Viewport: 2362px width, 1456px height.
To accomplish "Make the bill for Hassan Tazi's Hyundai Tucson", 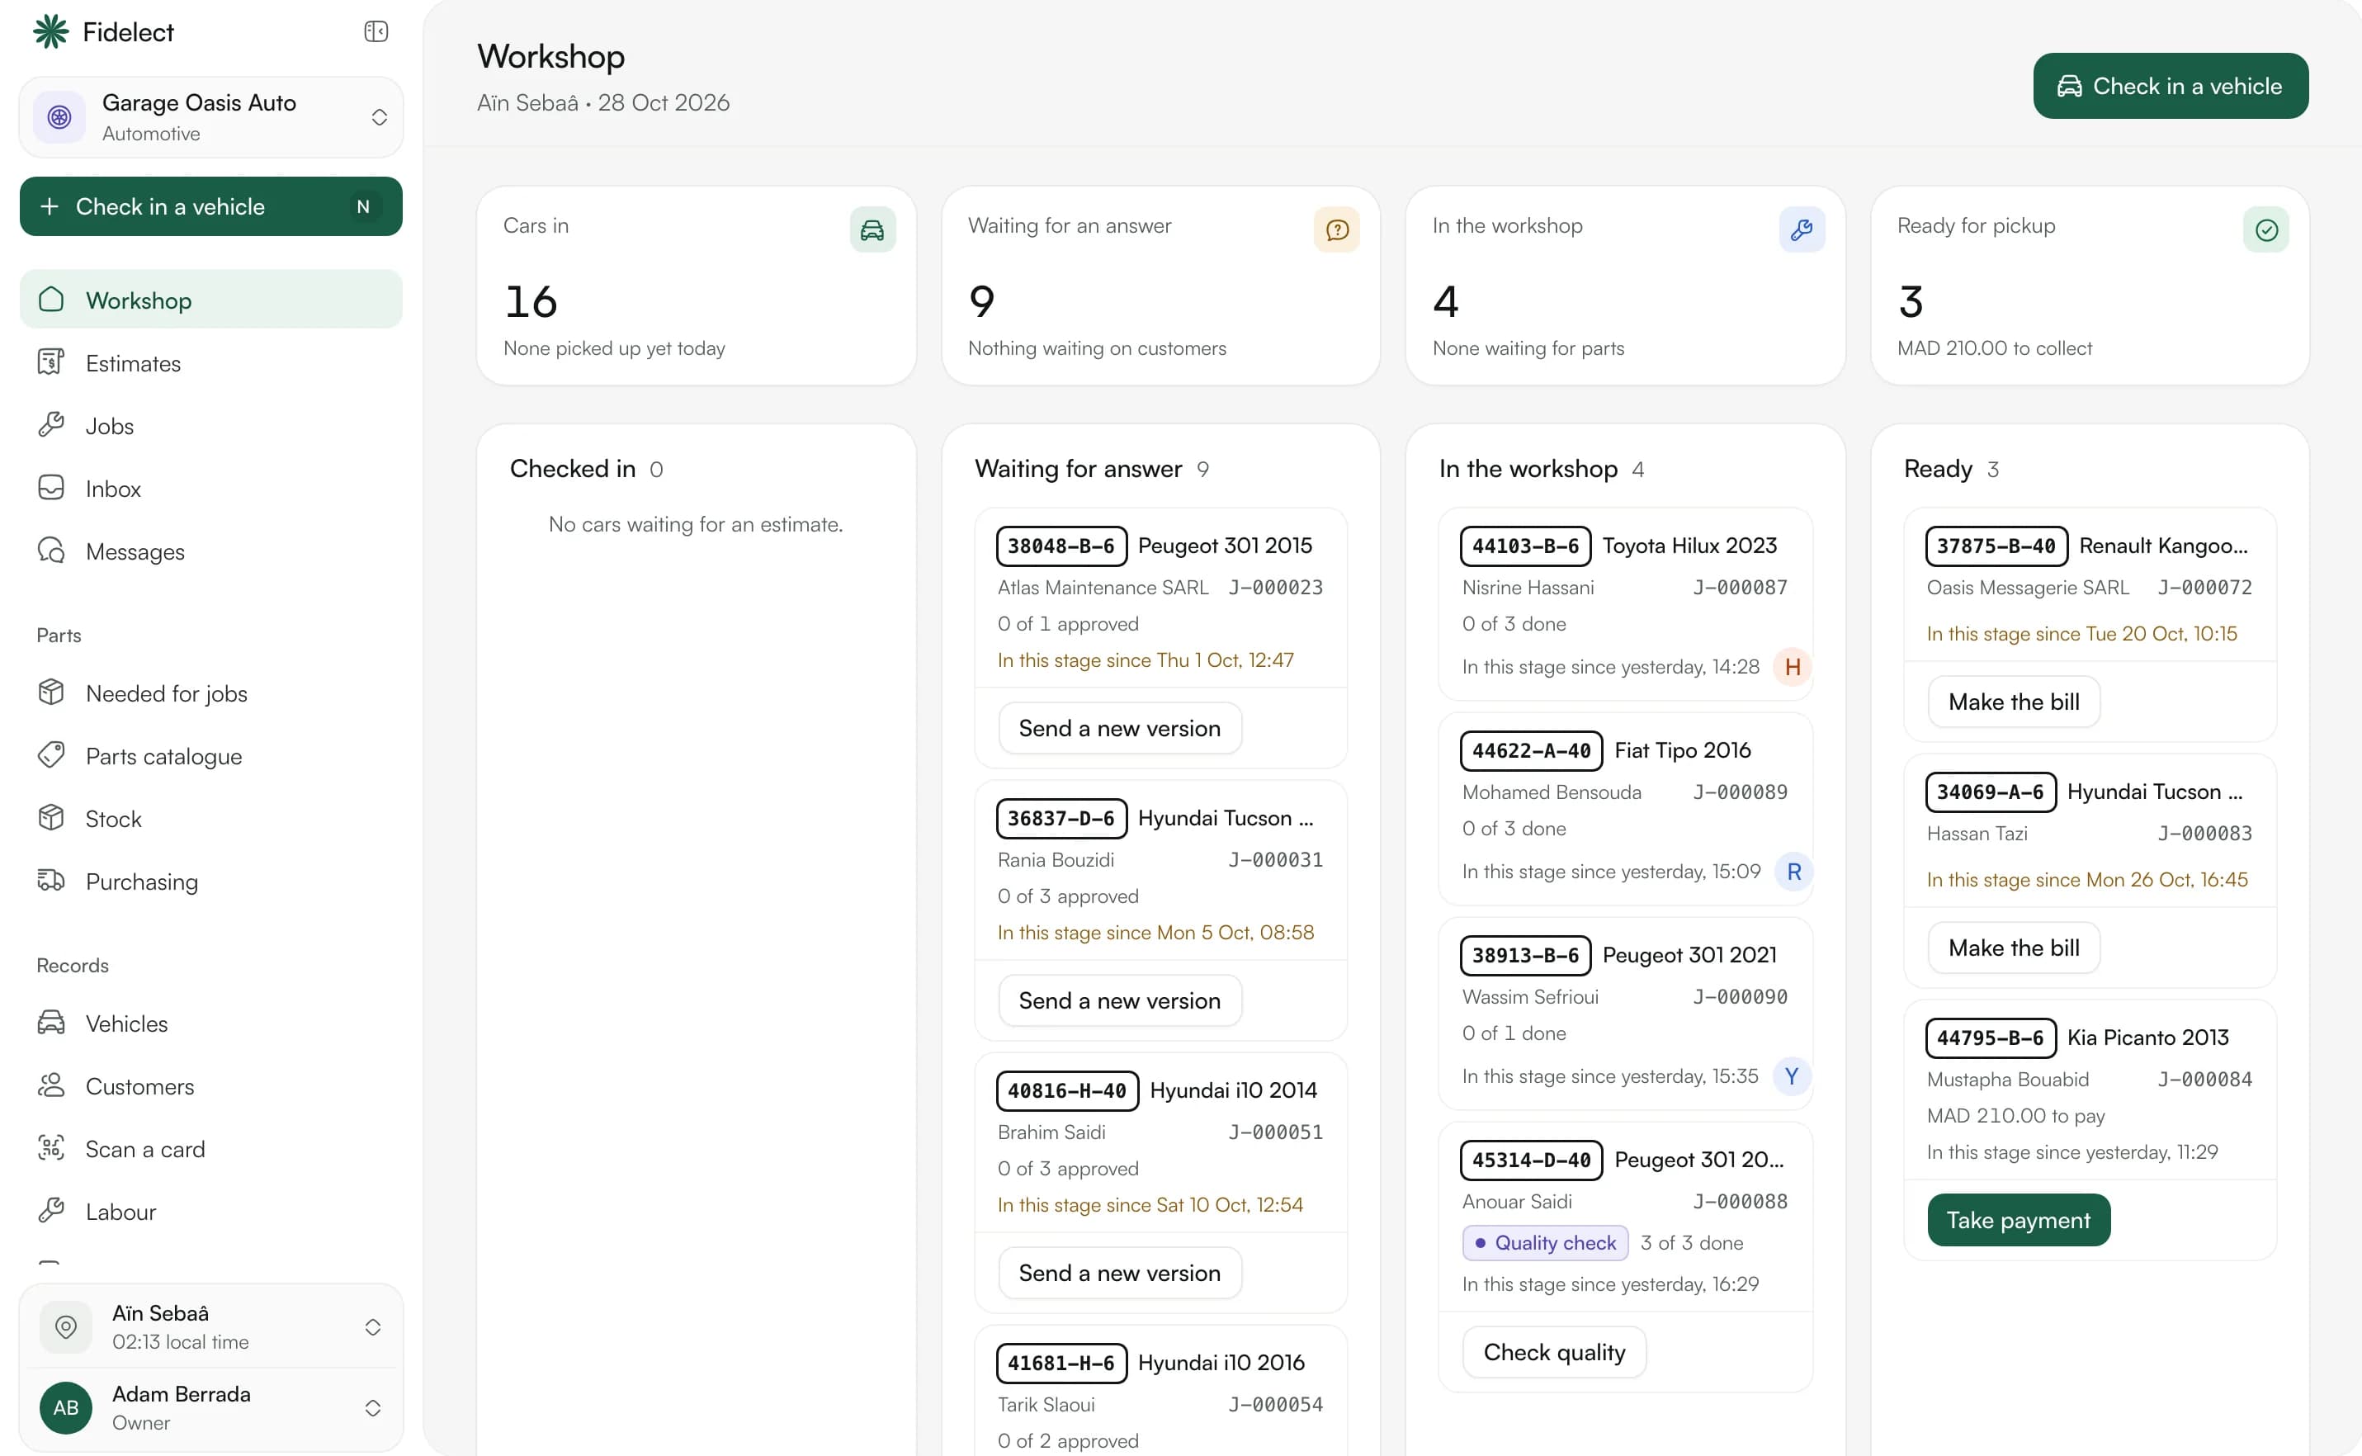I will [2014, 948].
